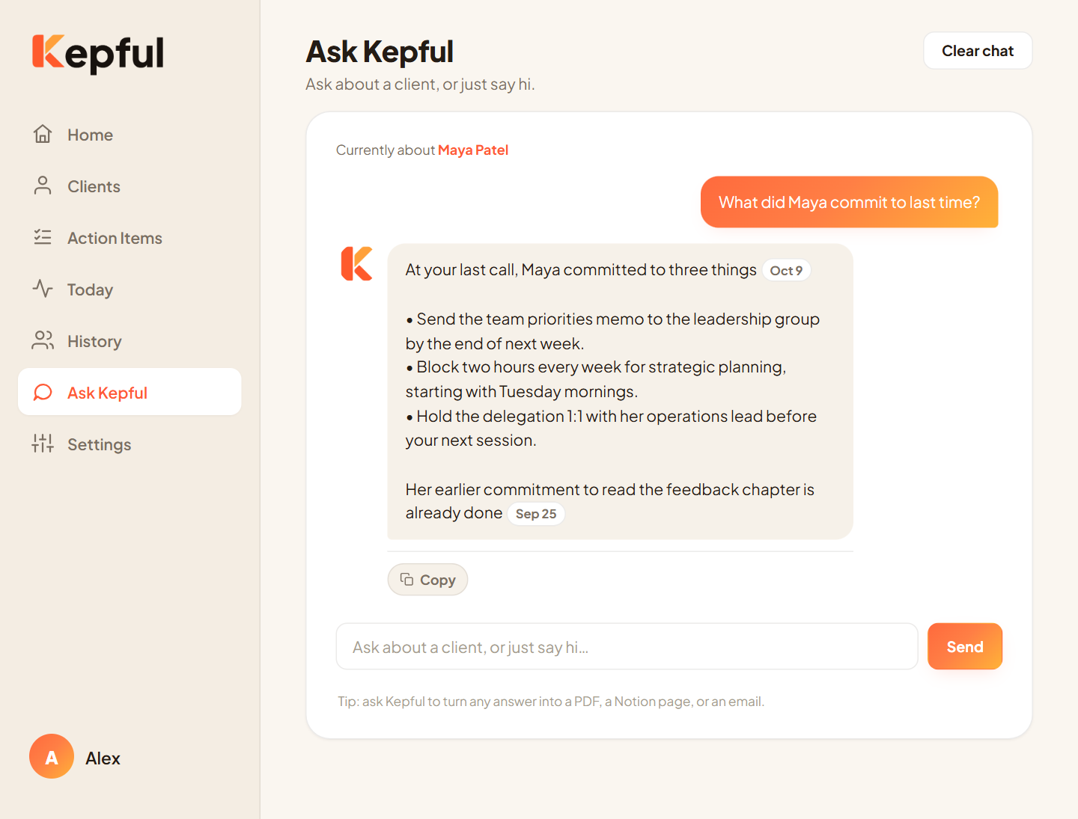Screen dimensions: 1078x819
Task: Click the Kepful logo in the sidebar
Action: pos(98,53)
